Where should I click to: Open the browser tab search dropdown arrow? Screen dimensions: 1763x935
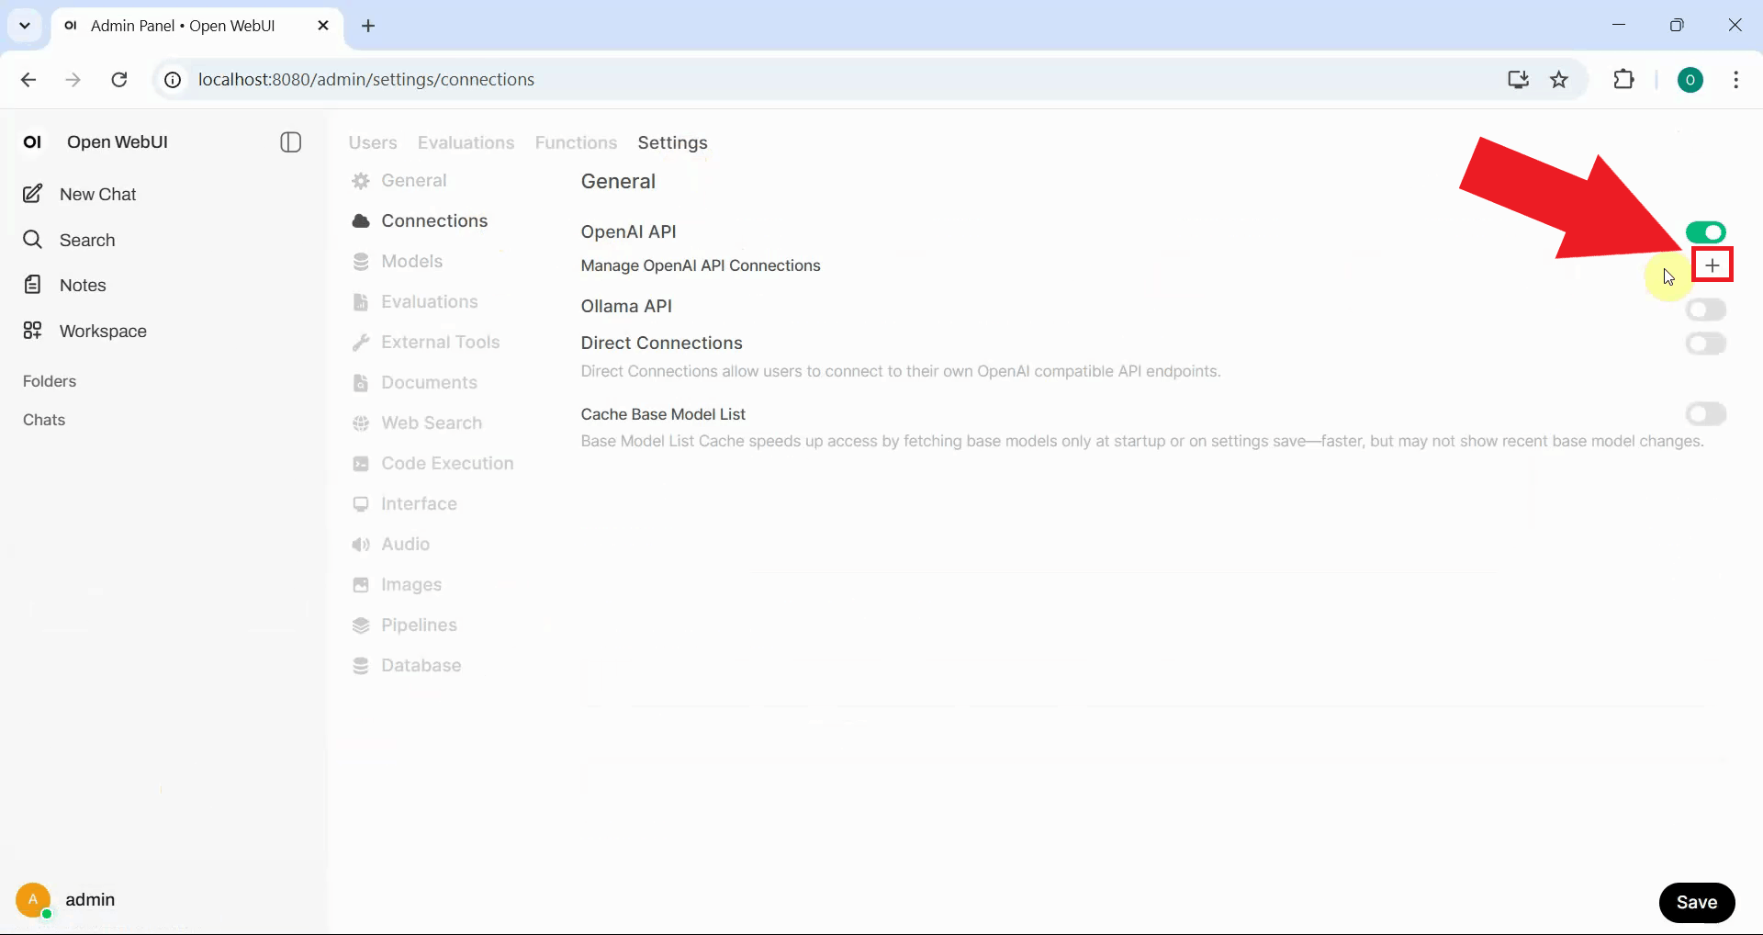(25, 26)
